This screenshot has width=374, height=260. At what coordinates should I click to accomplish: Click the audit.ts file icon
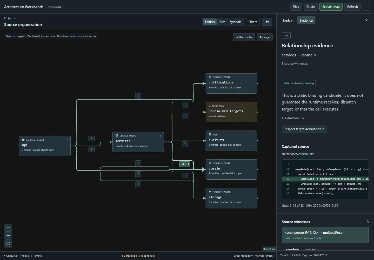(210, 134)
